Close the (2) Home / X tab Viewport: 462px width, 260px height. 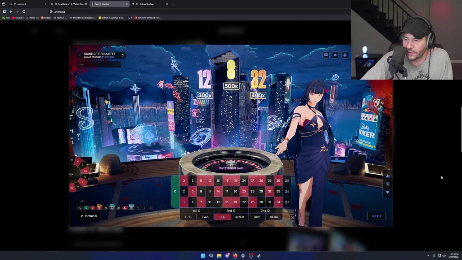coord(45,4)
